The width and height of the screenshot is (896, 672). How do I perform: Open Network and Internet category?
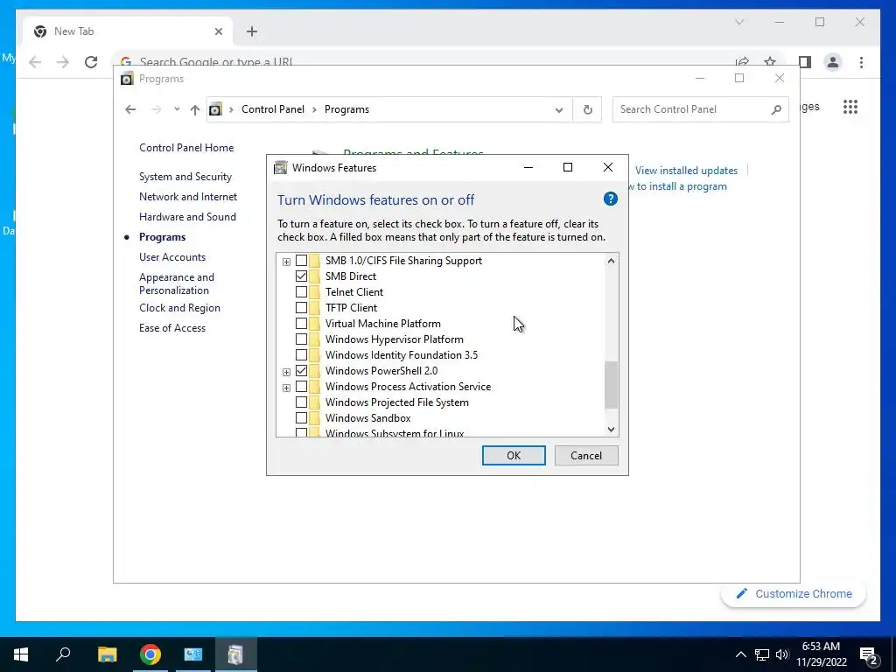pyautogui.click(x=188, y=197)
